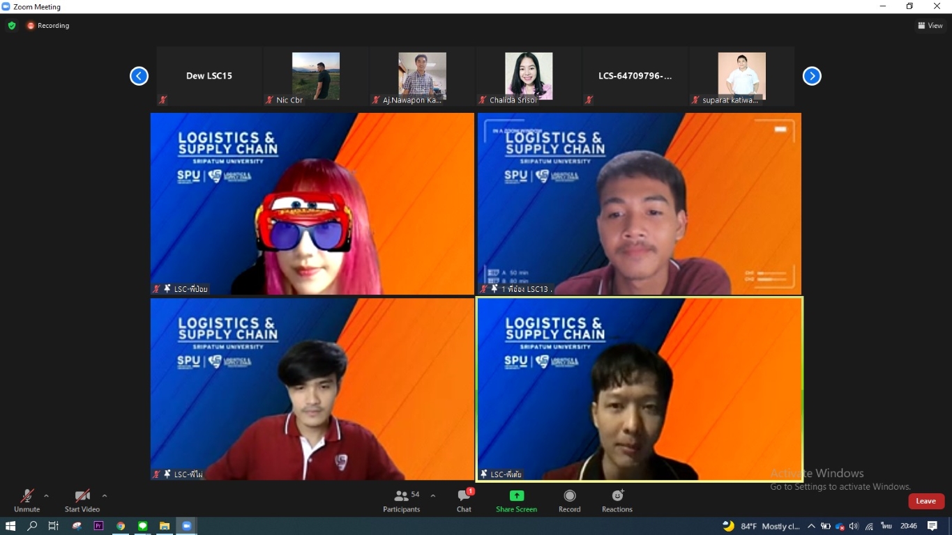Go to previous gallery page arrow
This screenshot has width=952, height=535.
pyautogui.click(x=139, y=76)
